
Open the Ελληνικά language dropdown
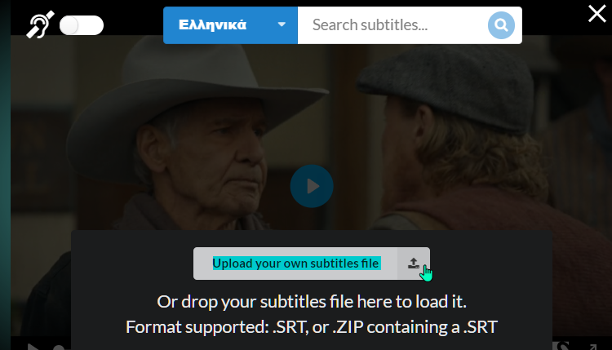click(230, 25)
